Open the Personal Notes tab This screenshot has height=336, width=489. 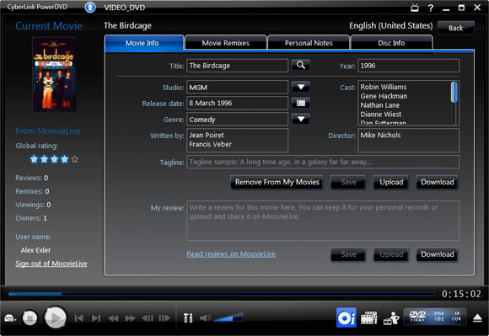pyautogui.click(x=309, y=43)
